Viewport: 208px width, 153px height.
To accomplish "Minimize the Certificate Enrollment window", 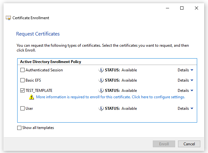I will pyautogui.click(x=167, y=8).
